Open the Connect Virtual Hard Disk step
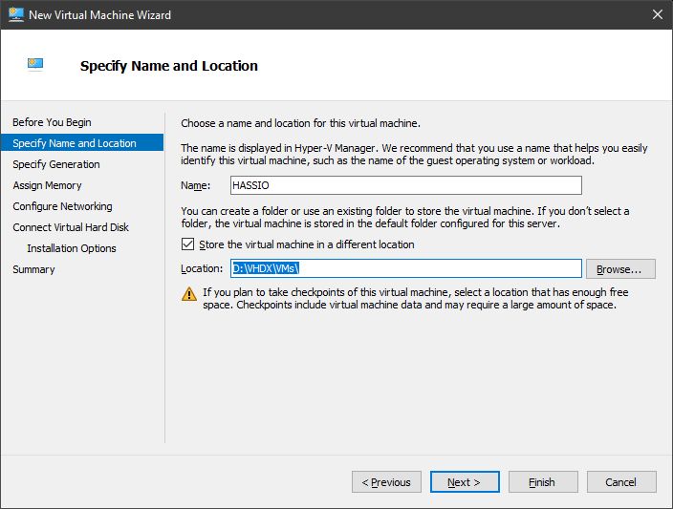Image resolution: width=673 pixels, height=509 pixels. pyautogui.click(x=71, y=227)
